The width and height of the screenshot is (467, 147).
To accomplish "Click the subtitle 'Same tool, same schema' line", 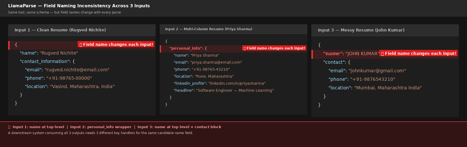I will click(64, 12).
